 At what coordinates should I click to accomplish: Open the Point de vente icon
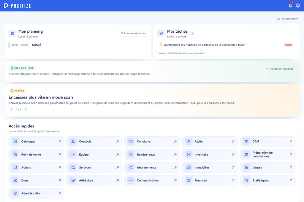pos(15,154)
